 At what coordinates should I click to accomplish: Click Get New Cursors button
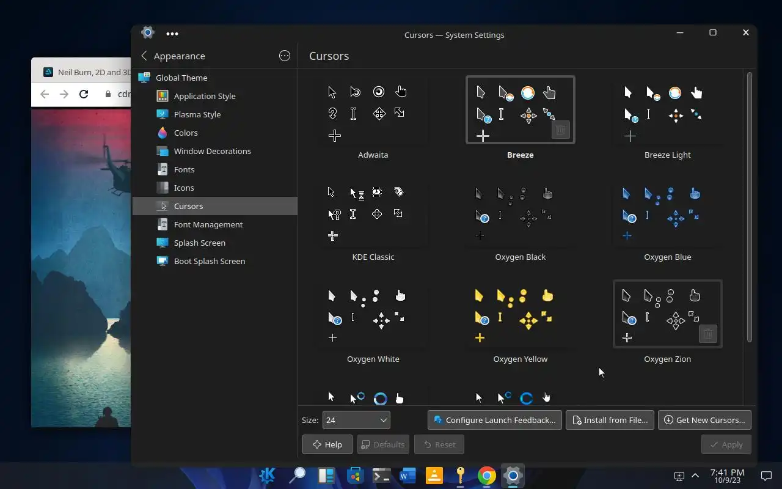point(704,420)
